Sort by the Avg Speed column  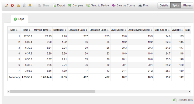119,30
